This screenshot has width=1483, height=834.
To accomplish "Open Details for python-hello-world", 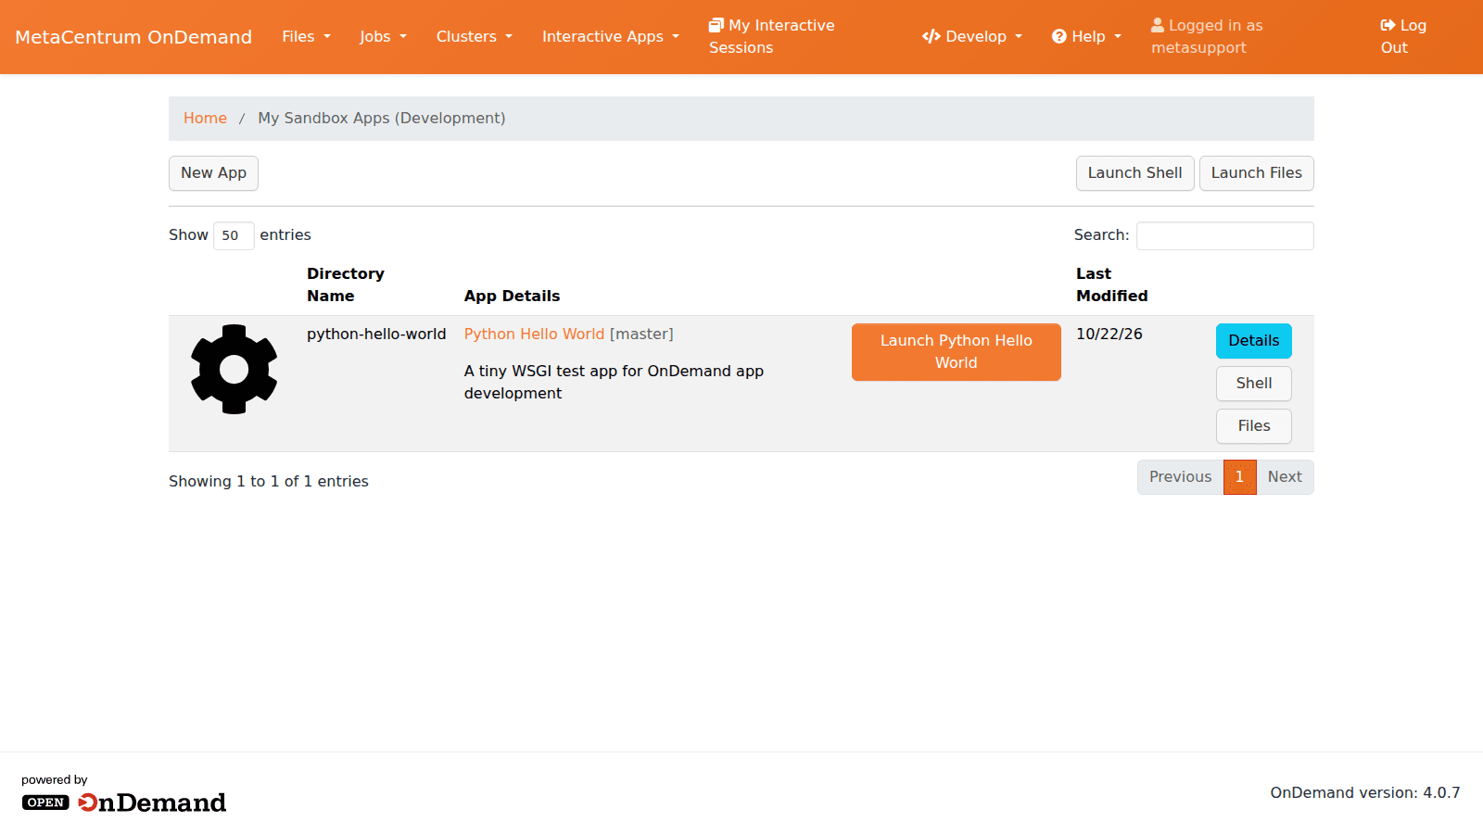I will point(1253,341).
